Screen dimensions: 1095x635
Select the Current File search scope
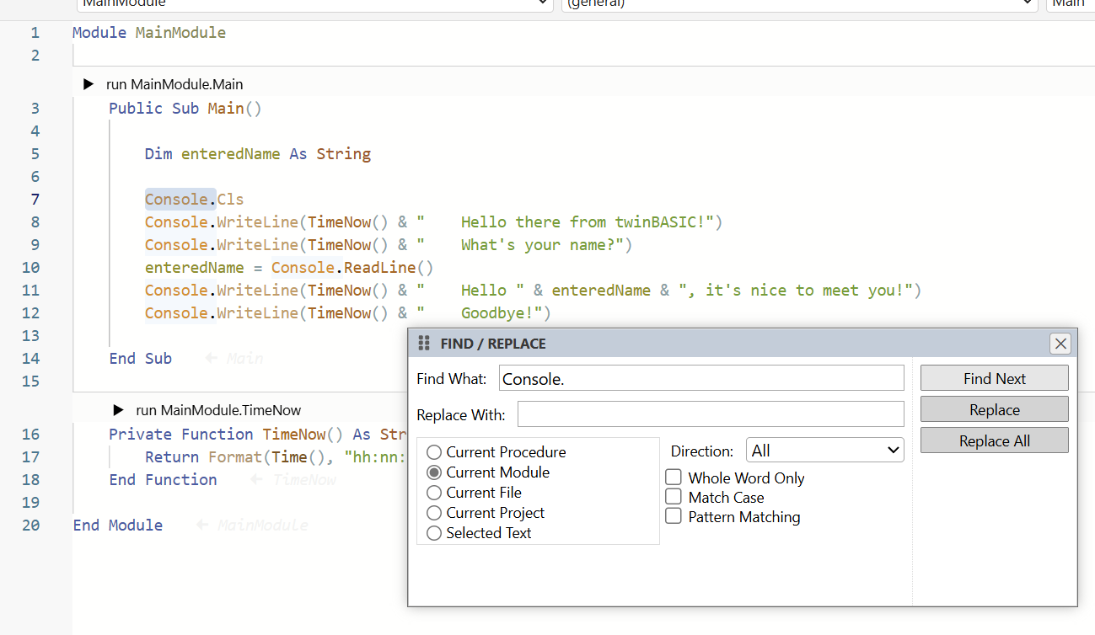(434, 493)
